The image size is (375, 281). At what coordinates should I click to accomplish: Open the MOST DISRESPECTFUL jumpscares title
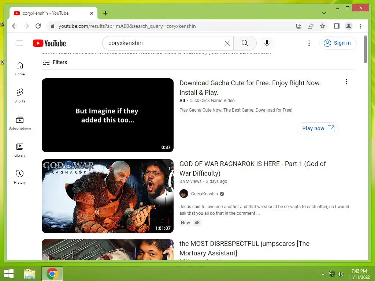click(244, 248)
